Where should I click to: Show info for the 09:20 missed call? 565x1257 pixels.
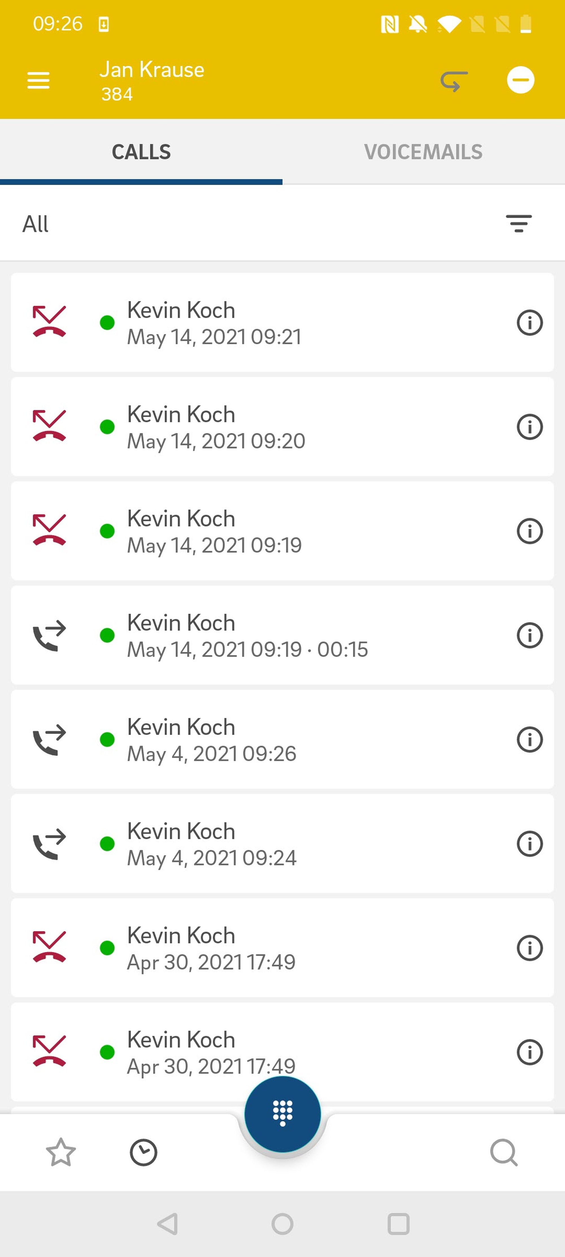click(x=529, y=427)
